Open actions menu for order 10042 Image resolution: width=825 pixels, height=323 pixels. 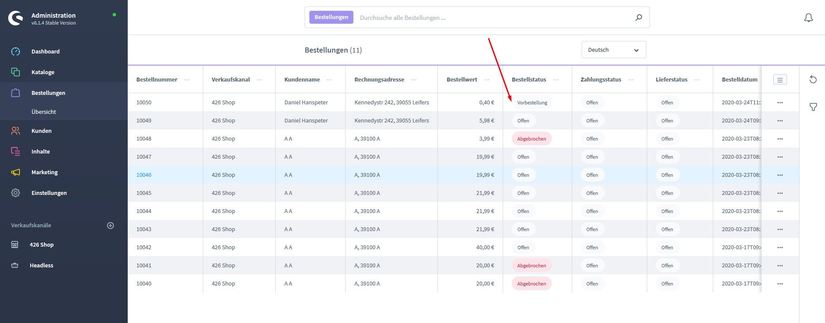[x=780, y=248]
